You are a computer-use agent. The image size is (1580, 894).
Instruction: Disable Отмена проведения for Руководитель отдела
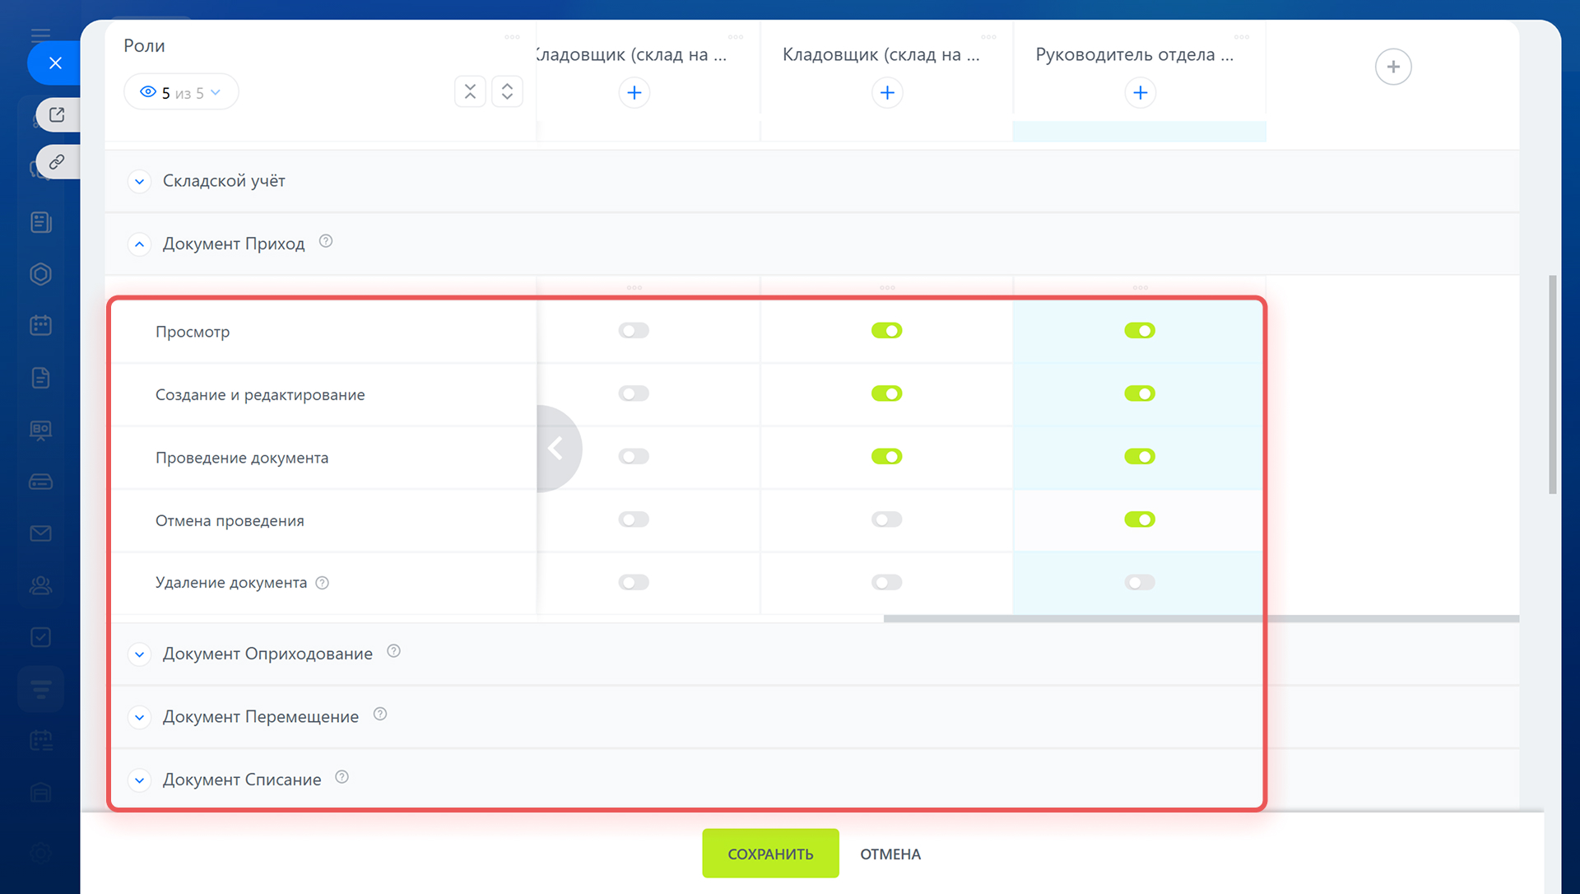[1140, 519]
